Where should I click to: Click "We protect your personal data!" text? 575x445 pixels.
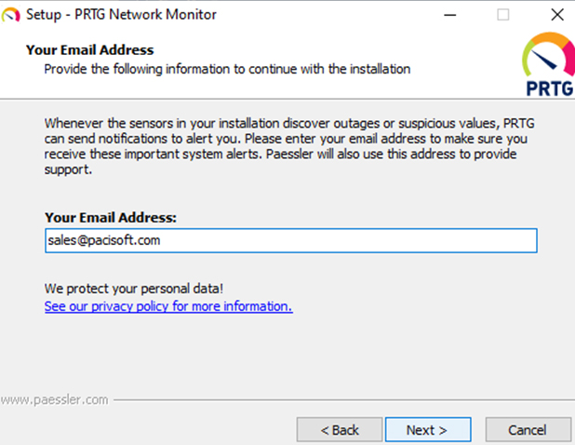[134, 288]
